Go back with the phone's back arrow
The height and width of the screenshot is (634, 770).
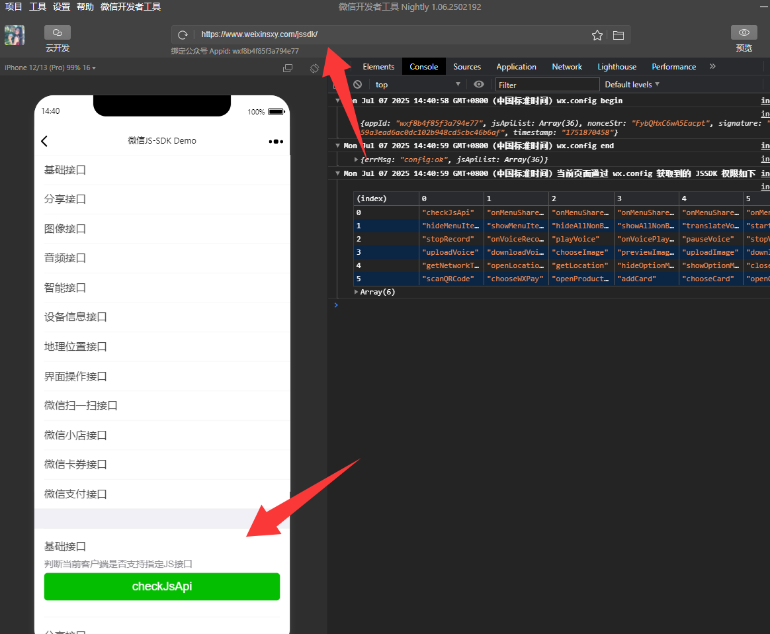point(44,142)
